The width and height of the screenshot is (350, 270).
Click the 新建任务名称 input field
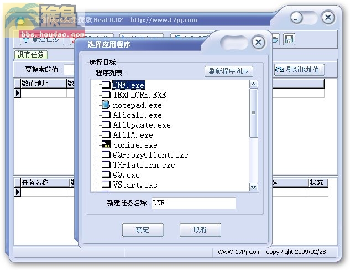(194, 203)
